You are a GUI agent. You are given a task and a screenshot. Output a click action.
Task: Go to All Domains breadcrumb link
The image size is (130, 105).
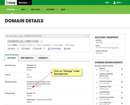13,36
